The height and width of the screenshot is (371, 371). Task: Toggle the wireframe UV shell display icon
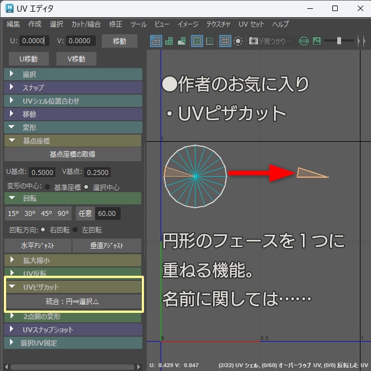point(156,41)
